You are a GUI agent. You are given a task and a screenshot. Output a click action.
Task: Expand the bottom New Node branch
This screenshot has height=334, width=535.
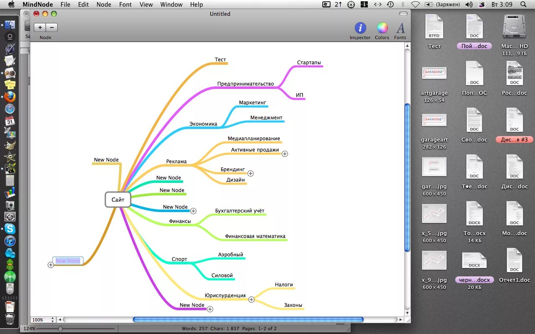(210, 309)
